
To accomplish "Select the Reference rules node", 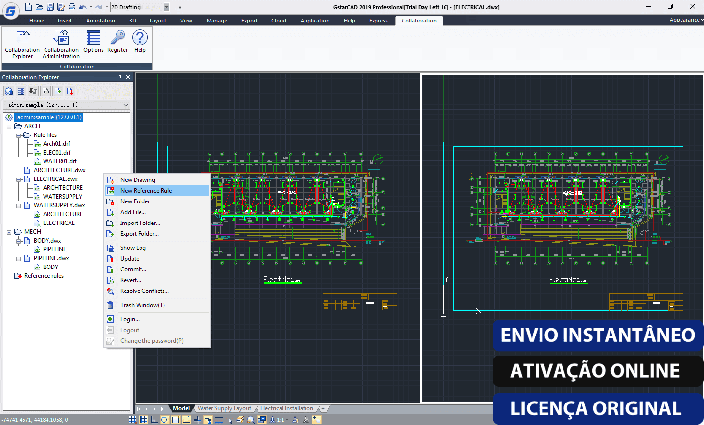I will 44,276.
